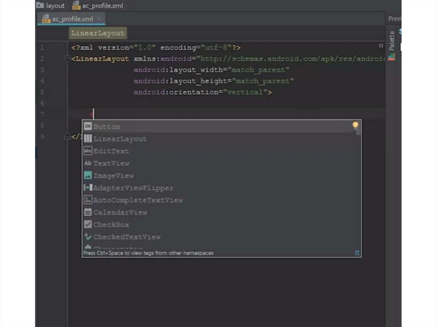Screen dimensions: 437x327
Task: Choose the ImageView suggestion
Action: coord(114,176)
